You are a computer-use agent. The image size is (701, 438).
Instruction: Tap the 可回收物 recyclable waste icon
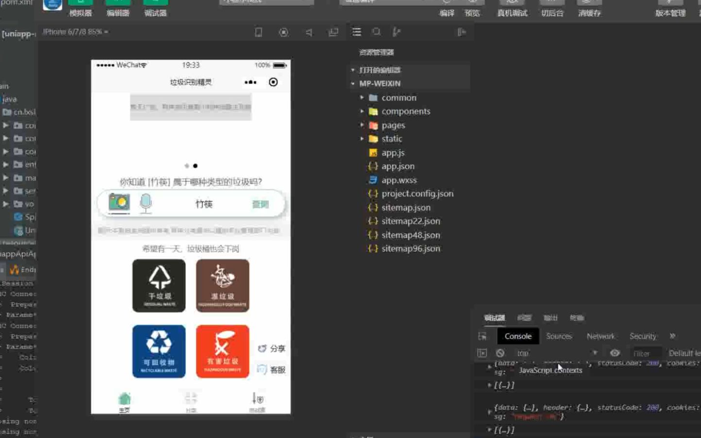159,351
